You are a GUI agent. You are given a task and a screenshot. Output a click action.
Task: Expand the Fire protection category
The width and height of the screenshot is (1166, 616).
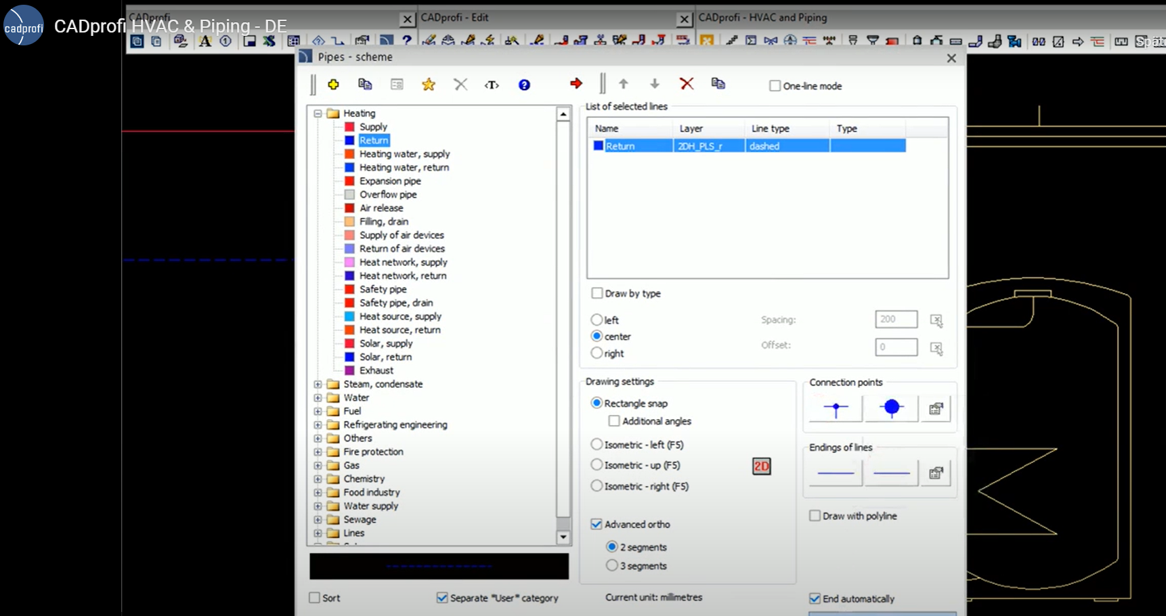pyautogui.click(x=318, y=452)
